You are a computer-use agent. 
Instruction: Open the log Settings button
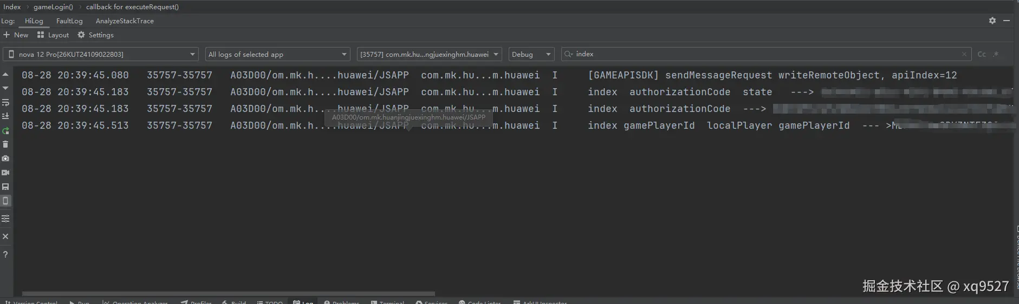(x=96, y=35)
